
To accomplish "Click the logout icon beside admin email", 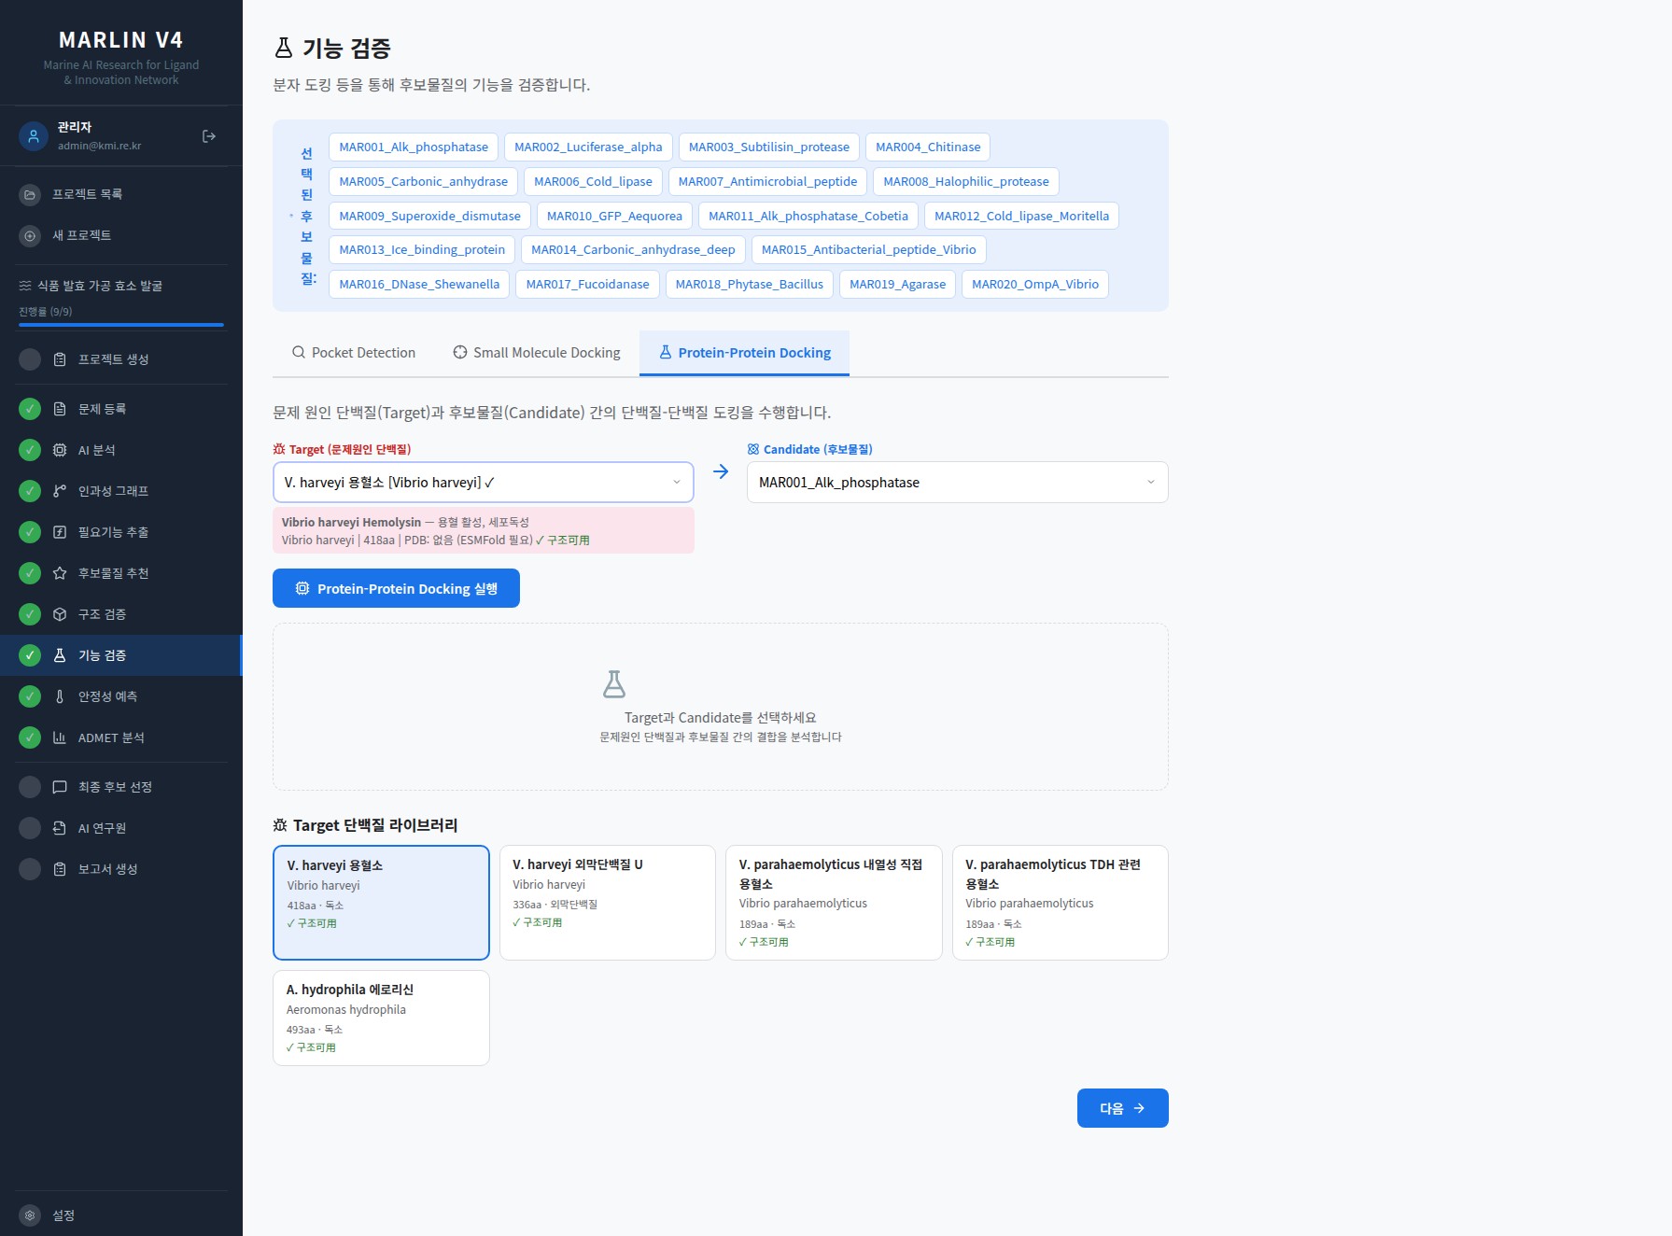I will coord(209,136).
